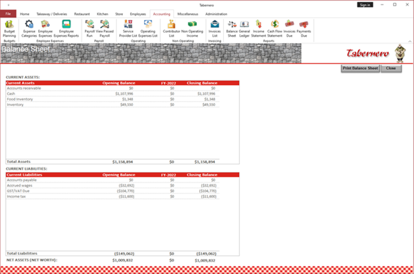
Task: Open Cash Flow Statement report
Action: pos(275,29)
